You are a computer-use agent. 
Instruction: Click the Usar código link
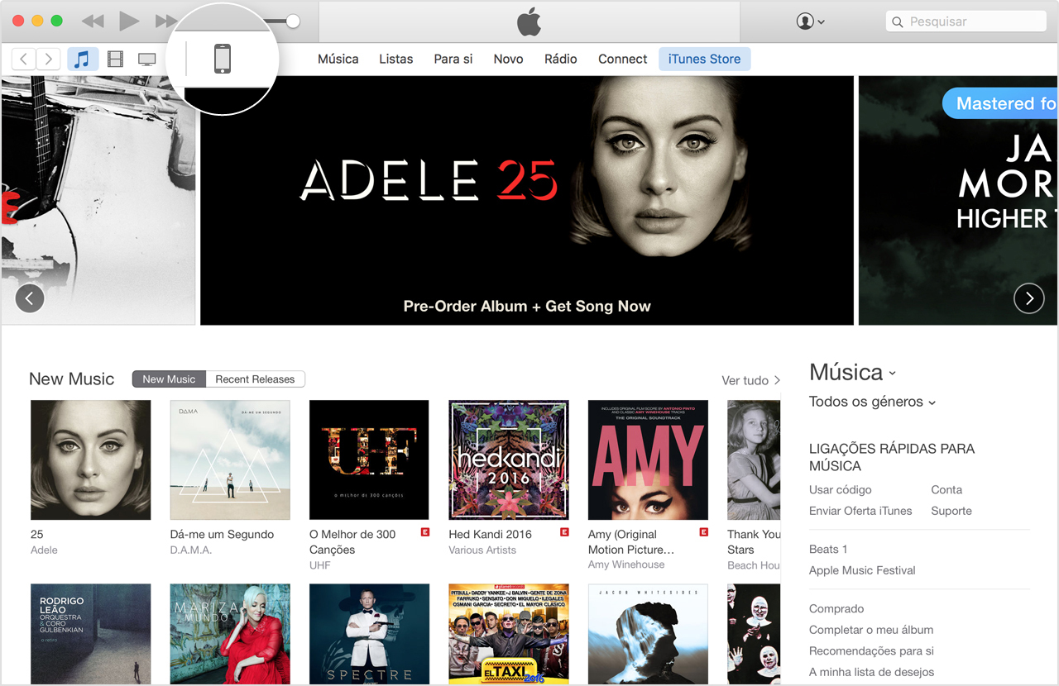pos(840,489)
